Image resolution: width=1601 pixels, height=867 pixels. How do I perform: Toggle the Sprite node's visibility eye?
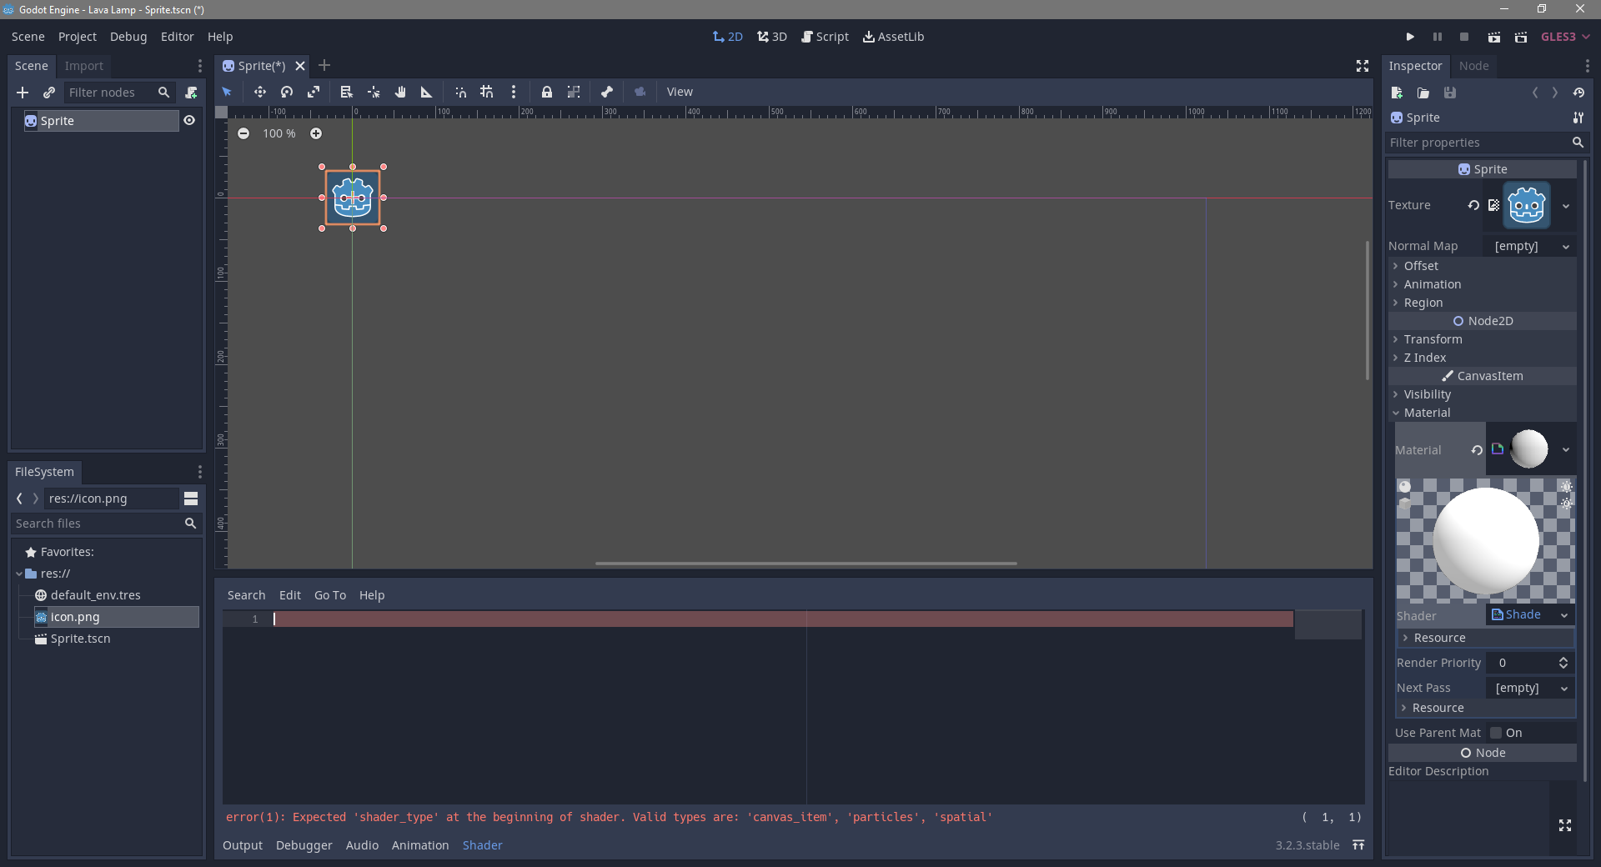(189, 120)
